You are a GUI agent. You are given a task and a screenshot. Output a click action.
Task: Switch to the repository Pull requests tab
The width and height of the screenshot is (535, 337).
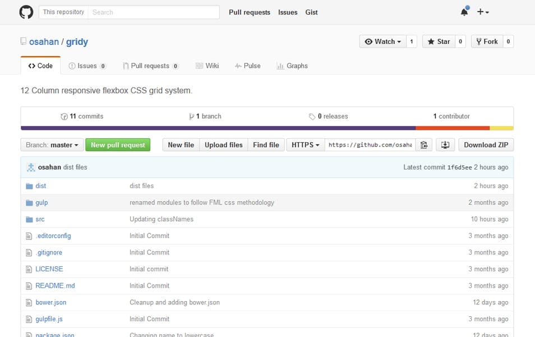coord(150,66)
